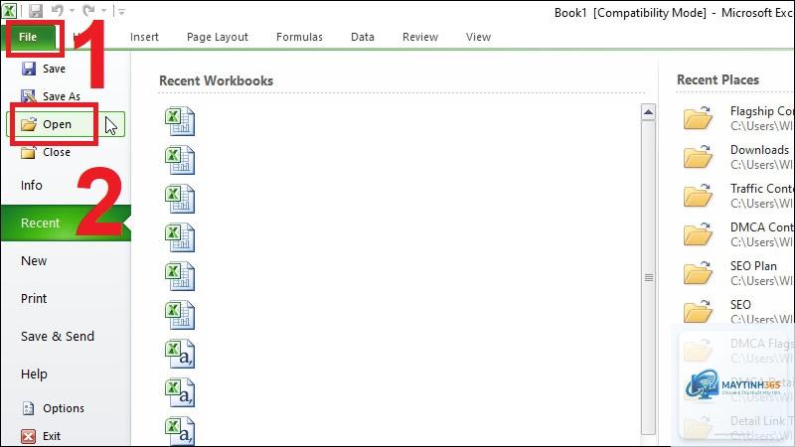The width and height of the screenshot is (795, 447).
Task: Select the Print section
Action: coord(34,299)
